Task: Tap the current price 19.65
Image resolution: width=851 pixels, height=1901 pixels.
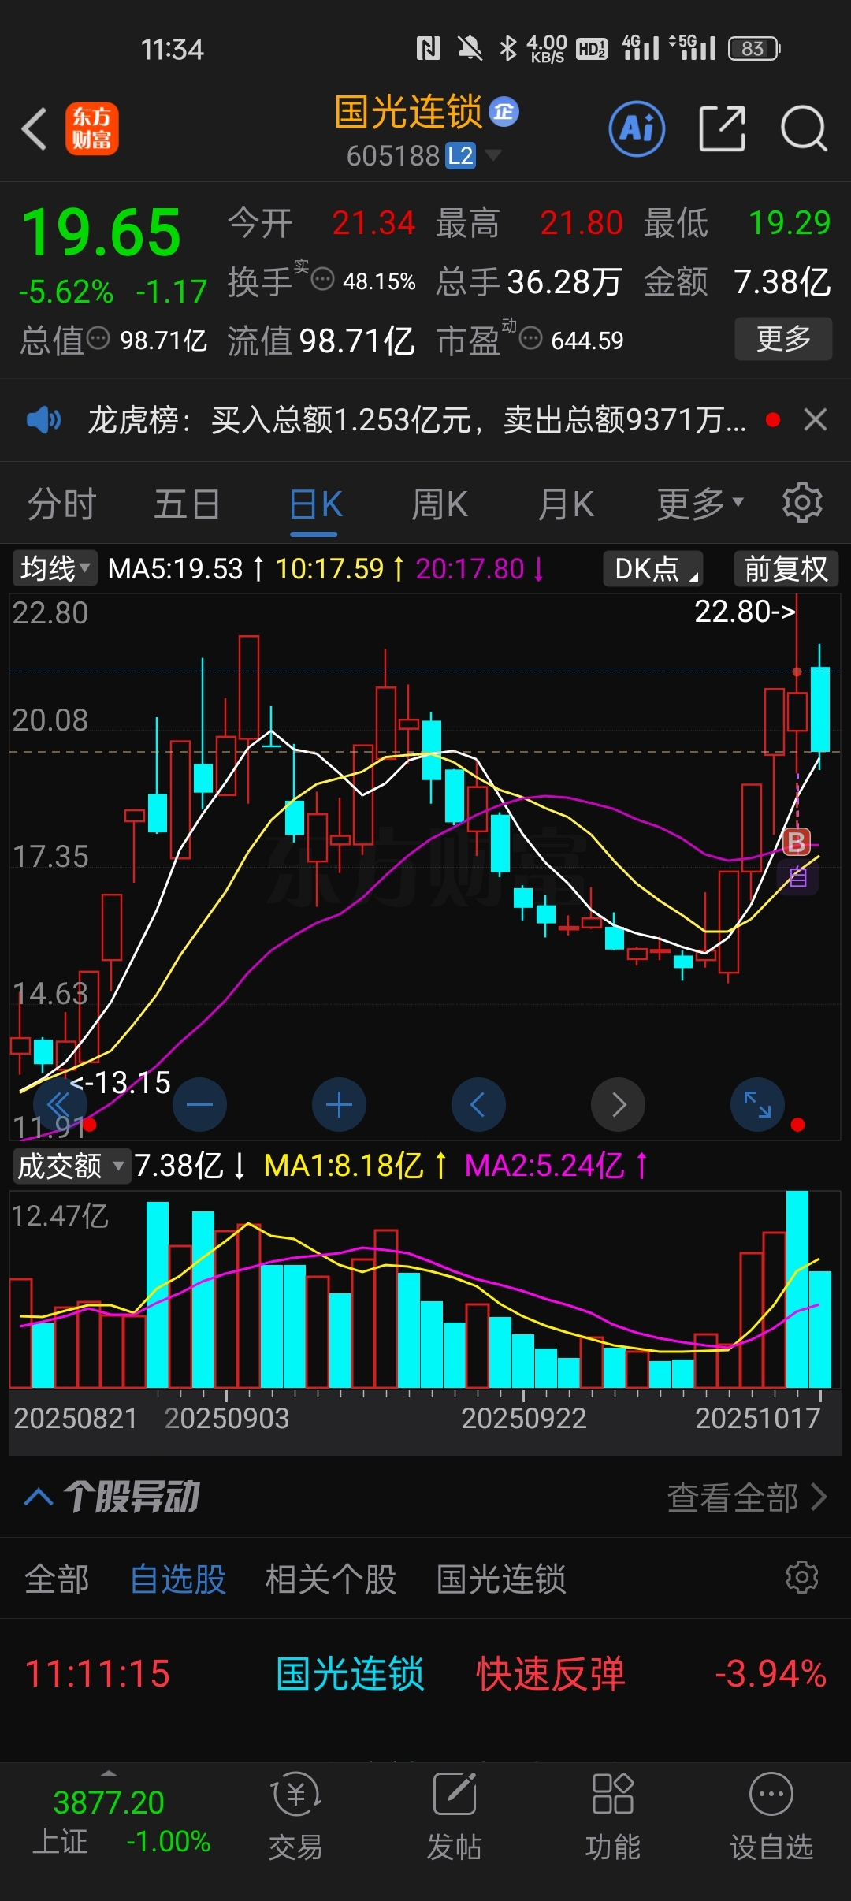Action: pyautogui.click(x=102, y=233)
